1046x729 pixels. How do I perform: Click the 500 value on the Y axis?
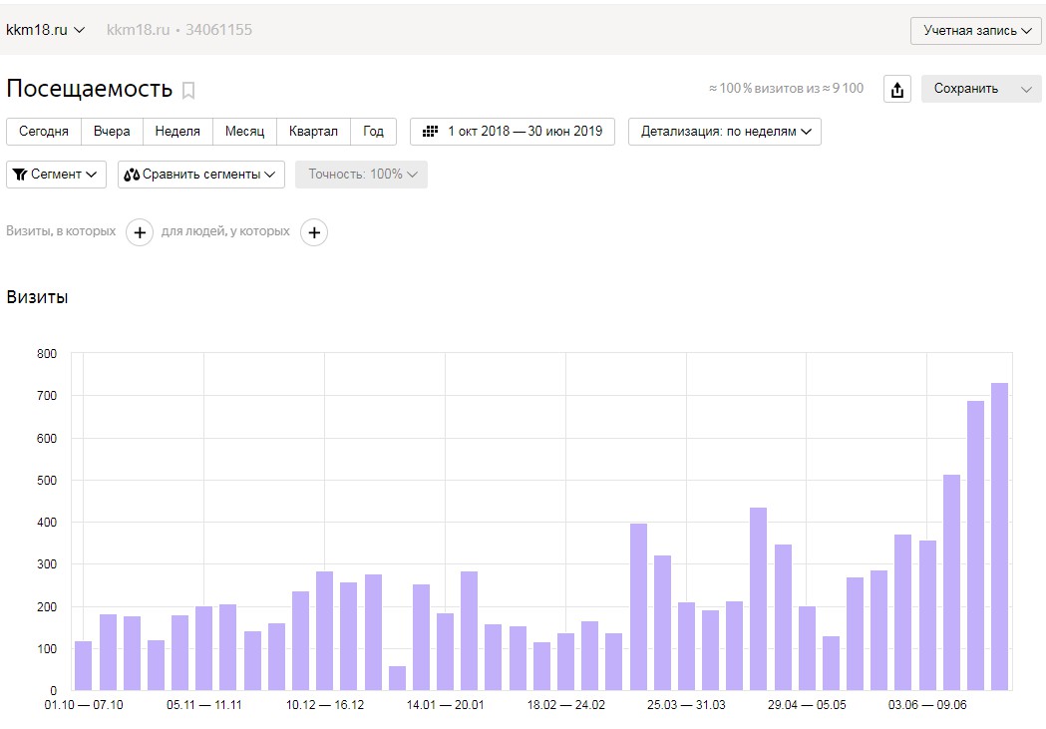pos(47,481)
